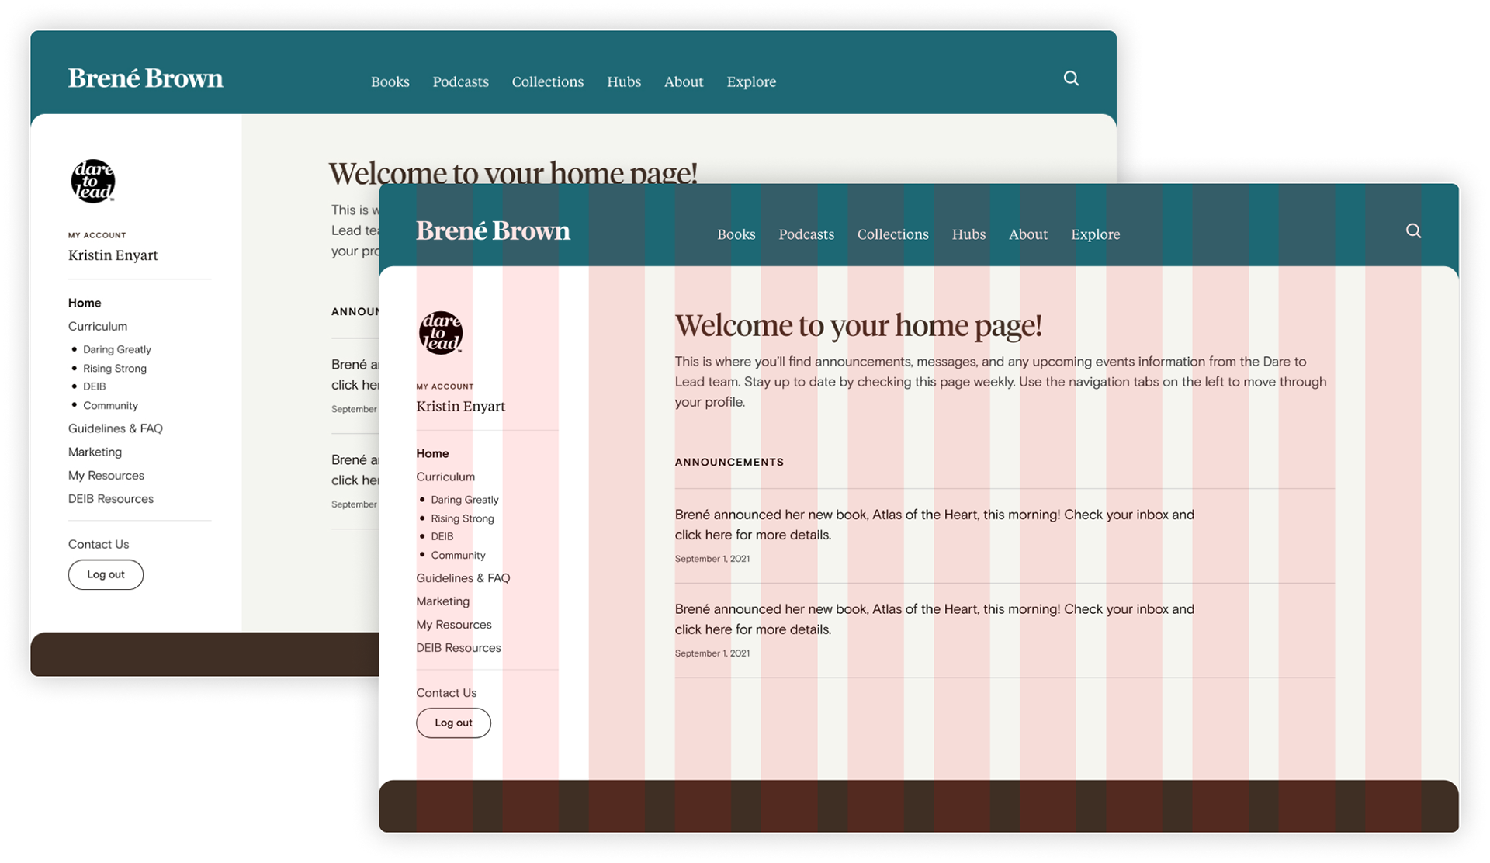Open DEIB Resources in the back window sidebar
The image size is (1490, 863).
[110, 499]
